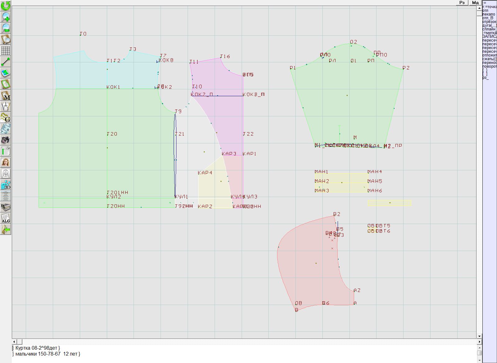This screenshot has width=497, height=363.
Task: Select the 'сплайн' command in the list
Action: click(489, 29)
